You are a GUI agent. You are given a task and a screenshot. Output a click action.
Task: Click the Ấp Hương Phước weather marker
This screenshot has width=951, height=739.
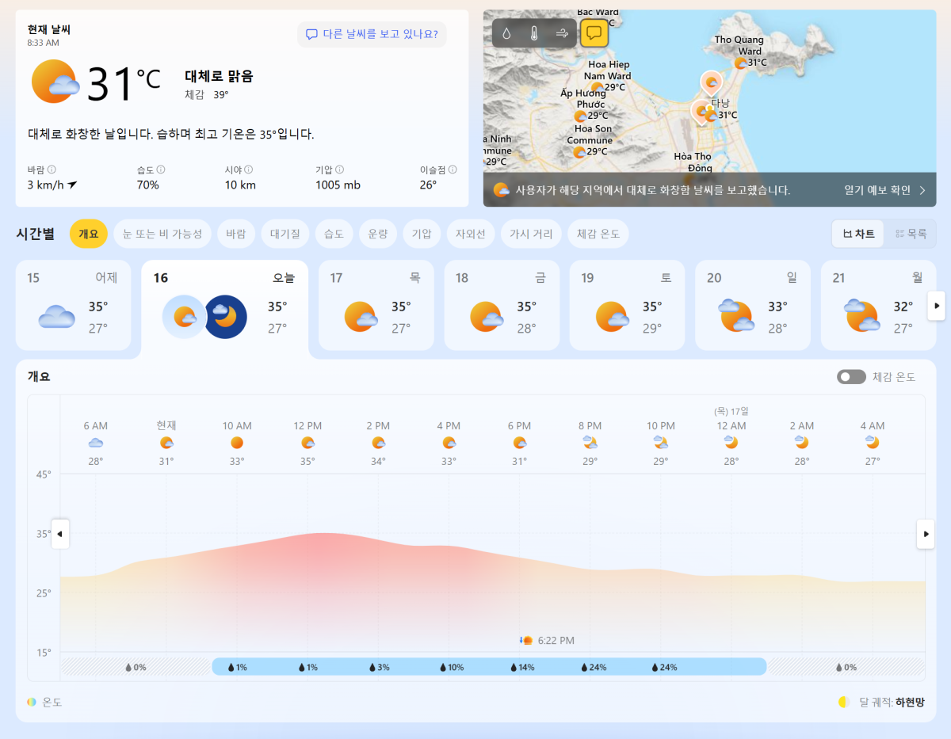point(580,116)
